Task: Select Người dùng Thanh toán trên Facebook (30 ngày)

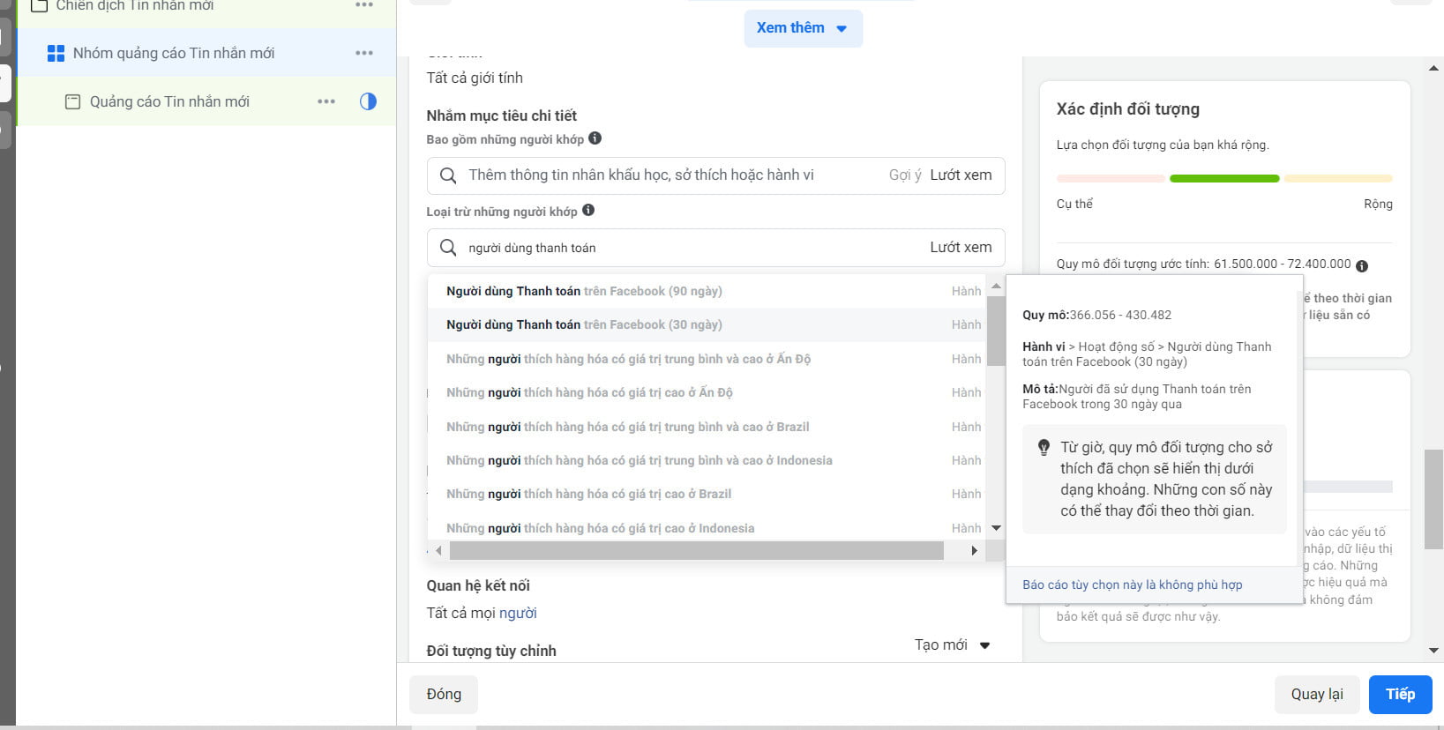Action: [707, 324]
